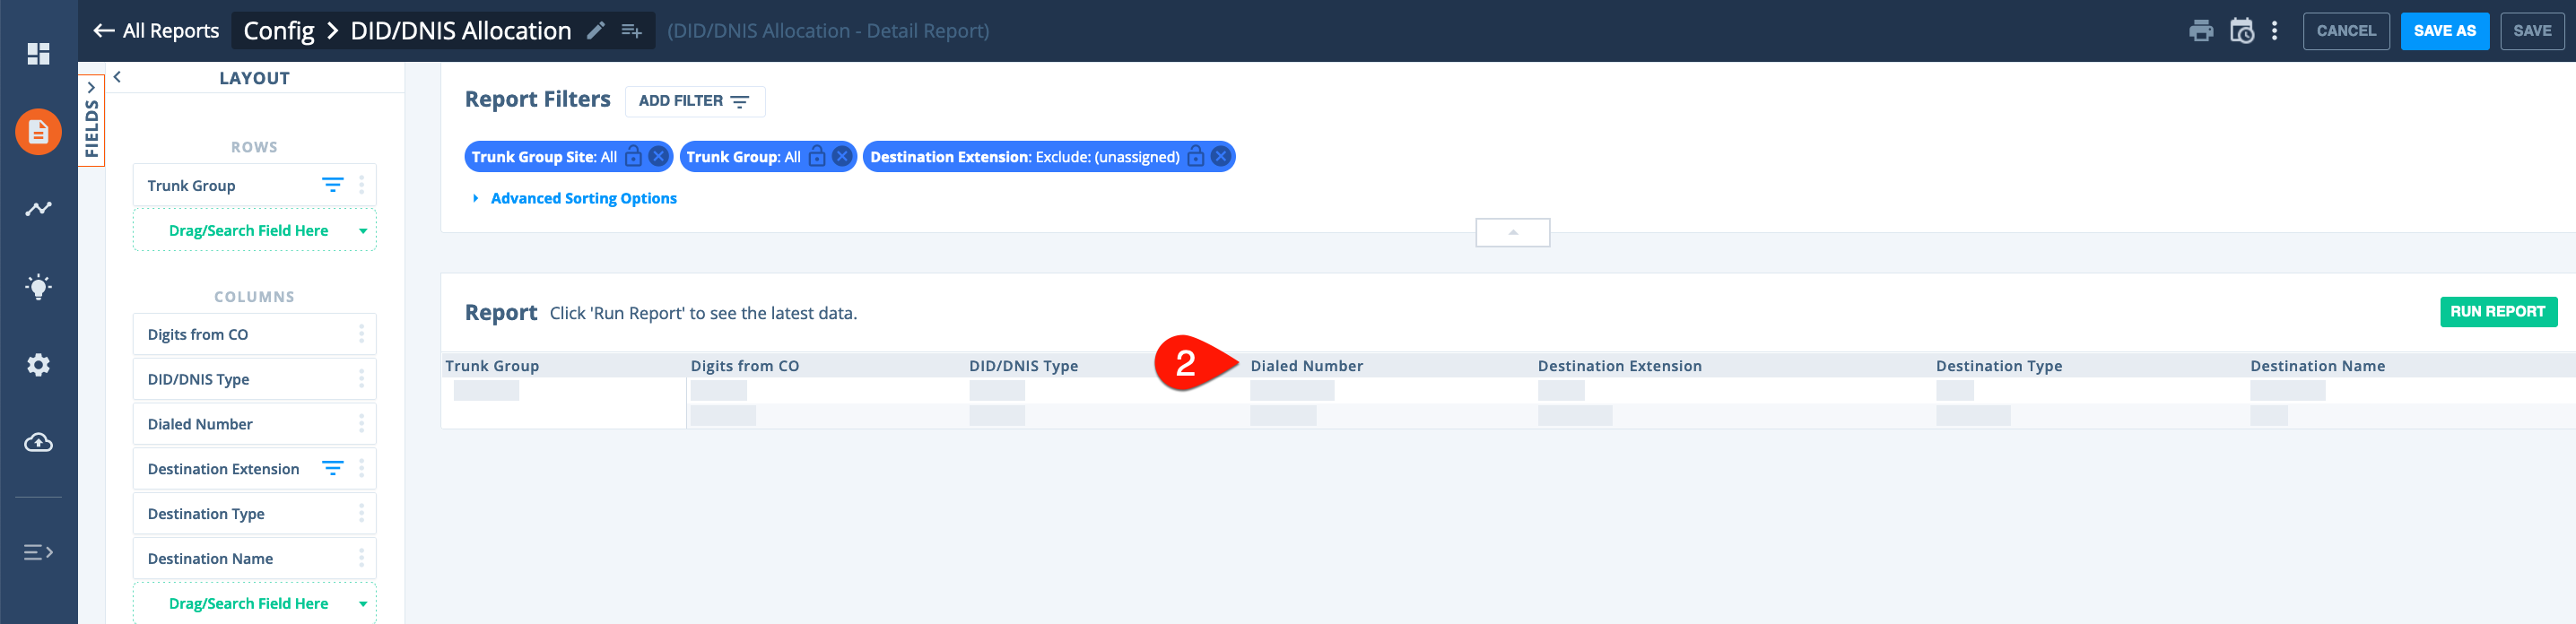The image size is (2576, 624).
Task: Open the Destination Name field options dots
Action: pyautogui.click(x=362, y=558)
